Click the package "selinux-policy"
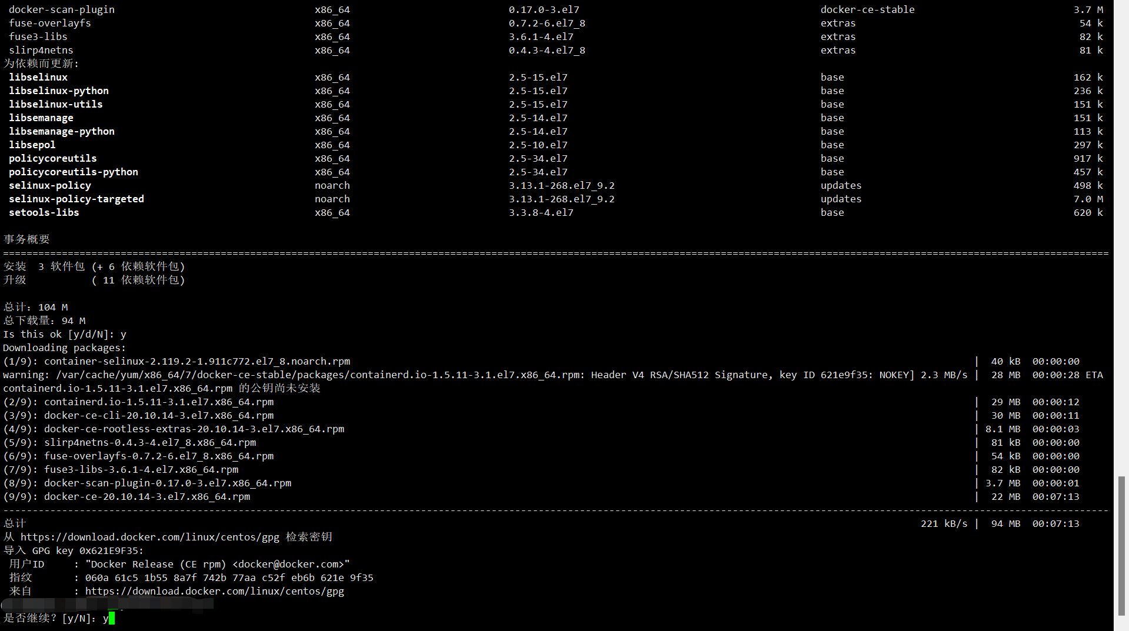Screen dimensions: 1129x631 click(50, 185)
